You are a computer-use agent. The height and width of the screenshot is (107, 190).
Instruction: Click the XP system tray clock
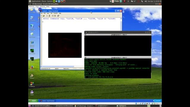click(x=158, y=101)
